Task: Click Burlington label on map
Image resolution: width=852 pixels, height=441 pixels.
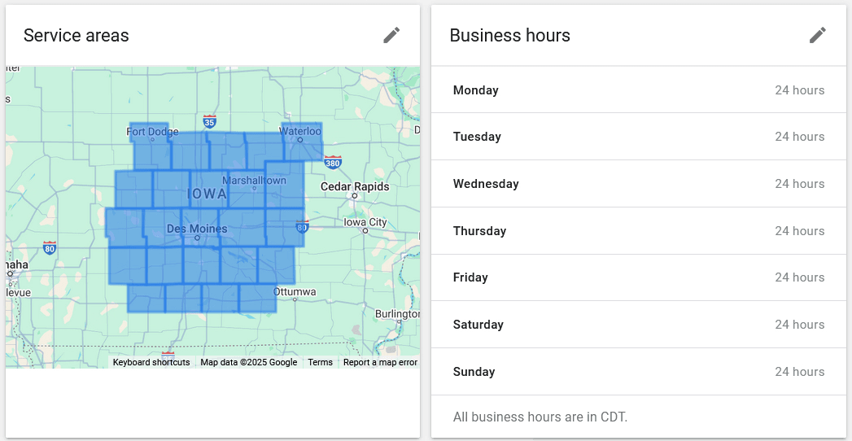Action: [397, 314]
